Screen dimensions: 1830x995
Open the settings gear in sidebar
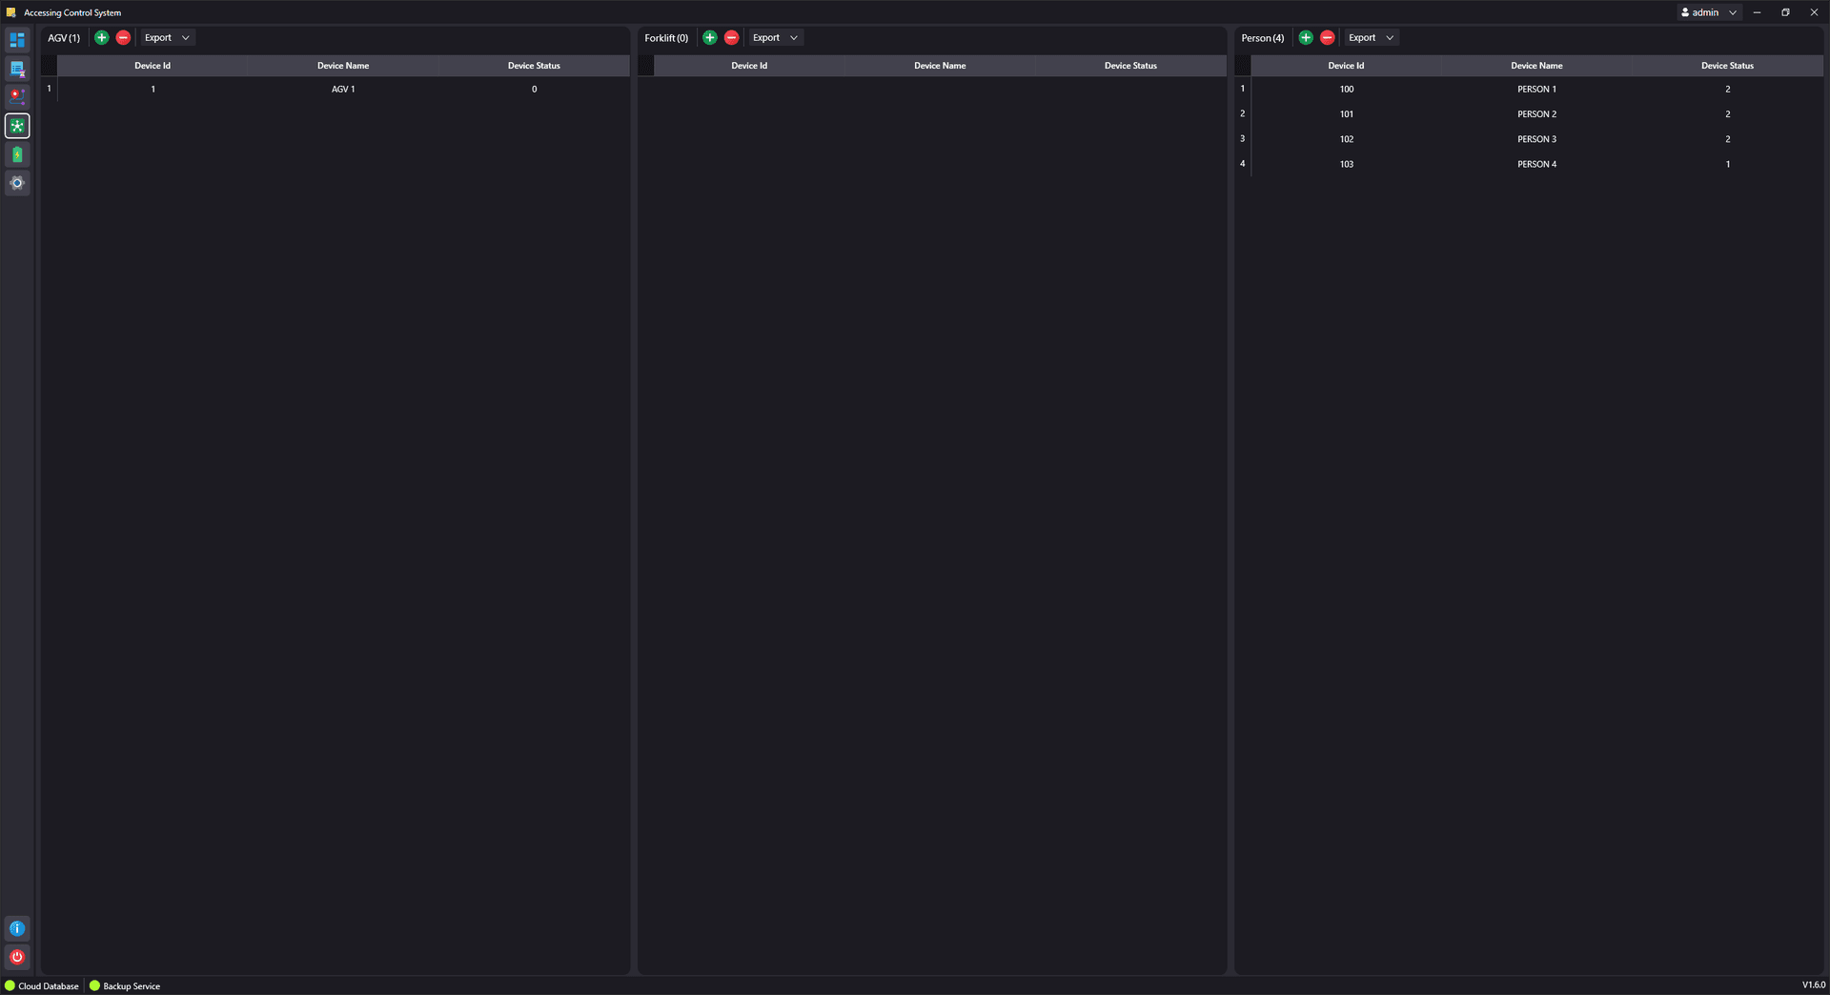[17, 183]
